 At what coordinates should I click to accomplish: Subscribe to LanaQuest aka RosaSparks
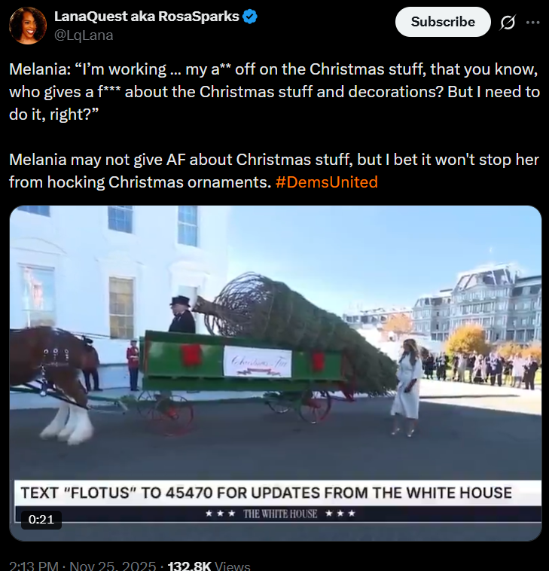[x=443, y=22]
